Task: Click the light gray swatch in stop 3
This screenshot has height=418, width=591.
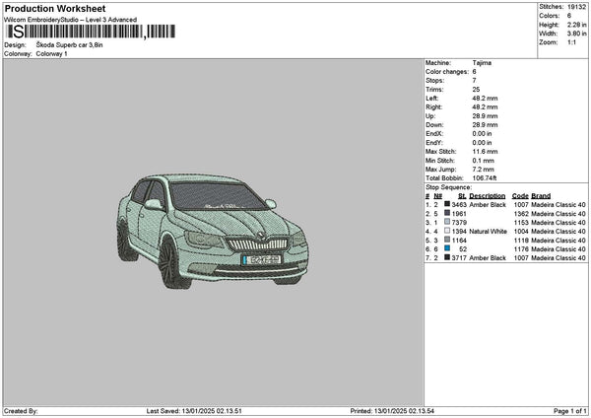Action: 447,222
